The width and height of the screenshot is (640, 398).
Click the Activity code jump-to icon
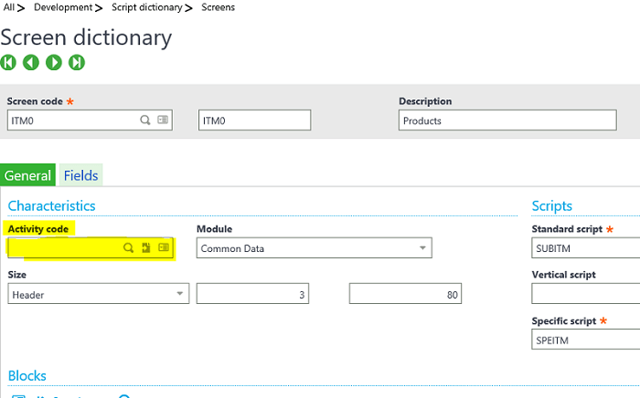(x=146, y=248)
